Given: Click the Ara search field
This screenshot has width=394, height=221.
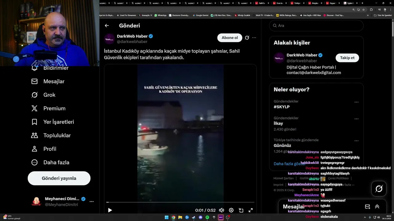Looking at the screenshot, I should 316,25.
